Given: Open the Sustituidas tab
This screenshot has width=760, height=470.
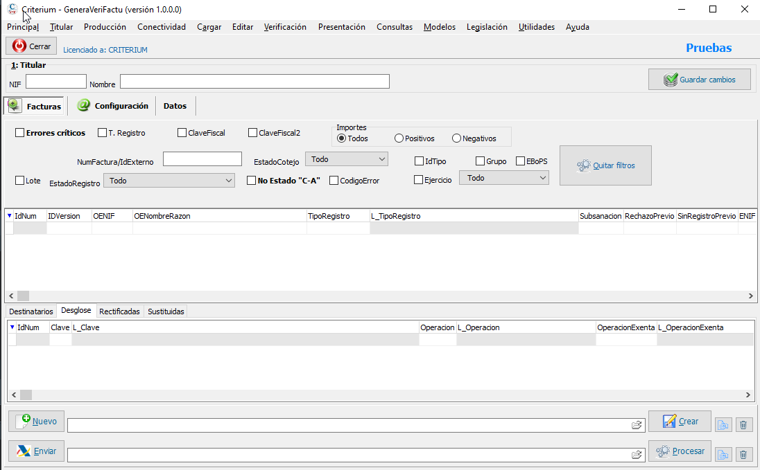Looking at the screenshot, I should tap(166, 311).
